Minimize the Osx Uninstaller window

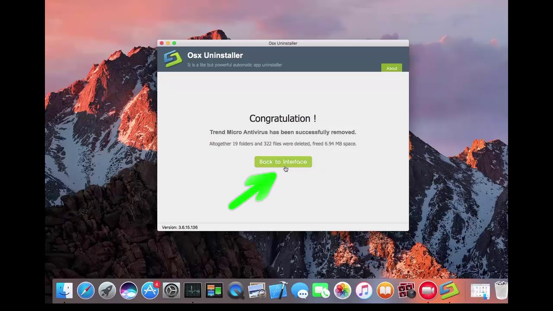click(x=168, y=43)
